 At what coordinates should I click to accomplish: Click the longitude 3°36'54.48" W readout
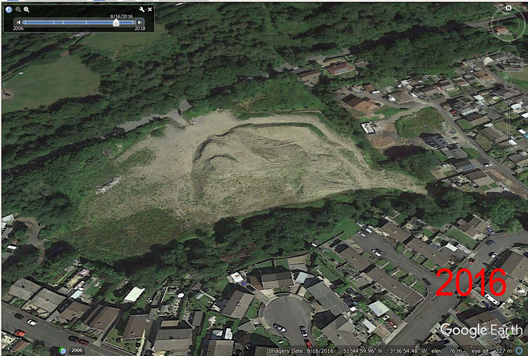tap(408, 351)
